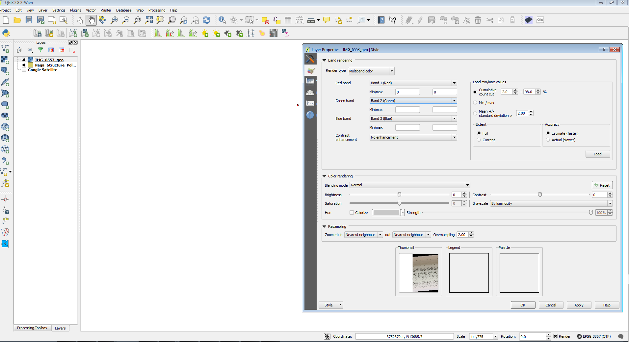Toggle visibility of Google Satellite layer
This screenshot has width=629, height=342.
pos(24,70)
